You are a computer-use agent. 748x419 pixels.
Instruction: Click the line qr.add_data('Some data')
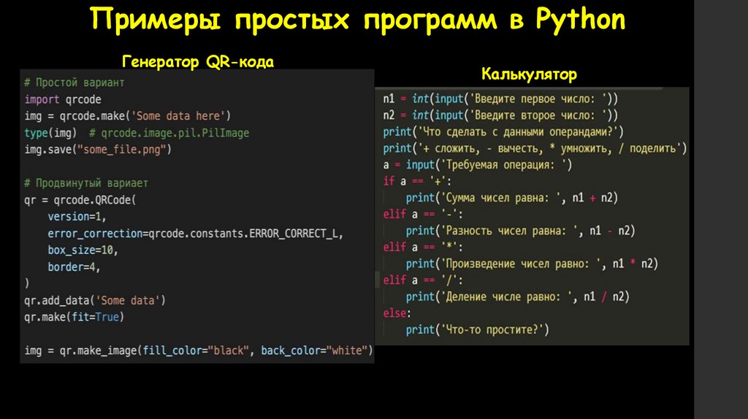(x=95, y=301)
